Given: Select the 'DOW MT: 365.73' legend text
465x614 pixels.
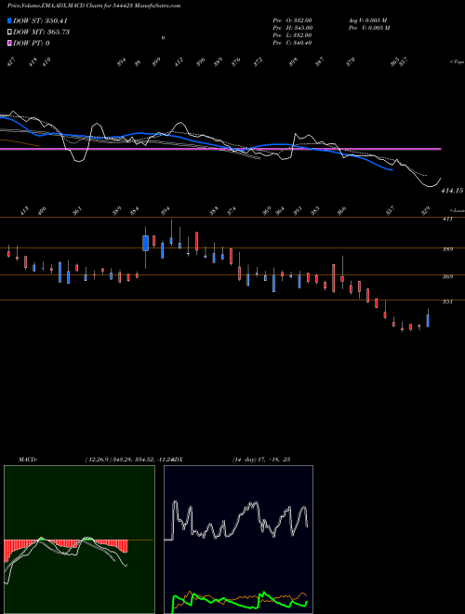Looking at the screenshot, I should click(41, 33).
